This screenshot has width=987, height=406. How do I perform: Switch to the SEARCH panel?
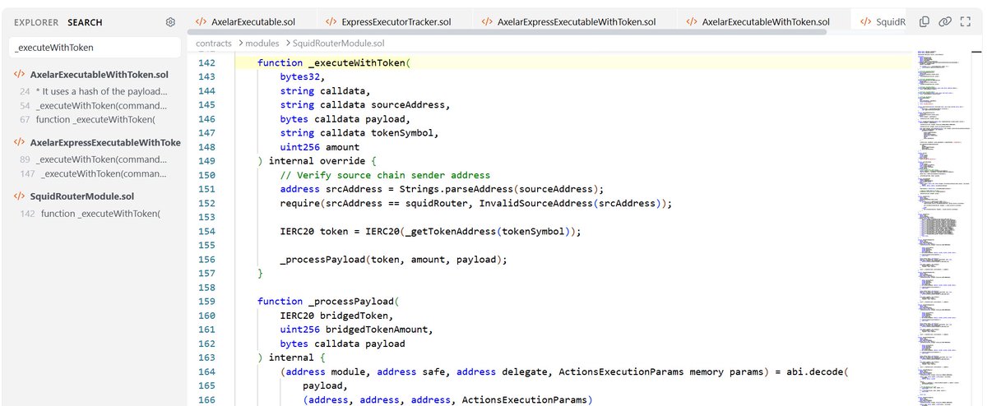[x=85, y=23]
